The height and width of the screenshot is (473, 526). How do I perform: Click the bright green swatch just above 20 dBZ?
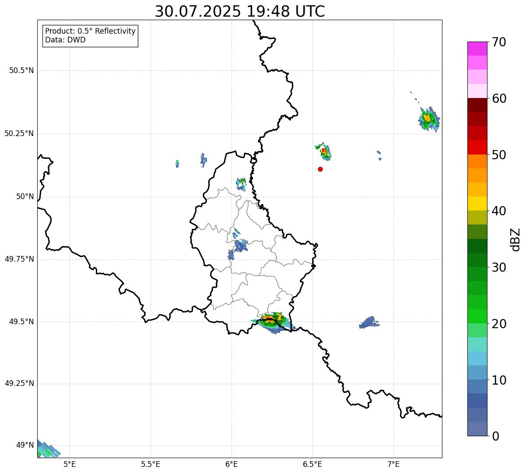[477, 316]
